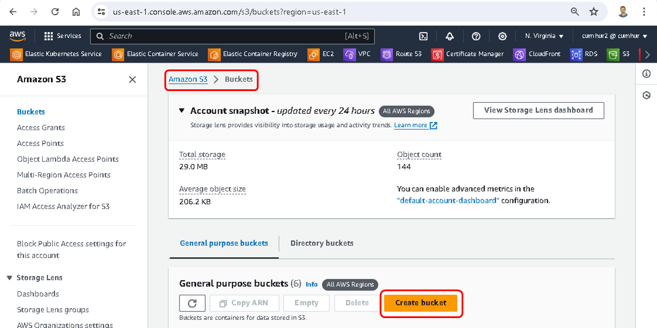
Task: Open the default-account-dashboard link
Action: (448, 201)
